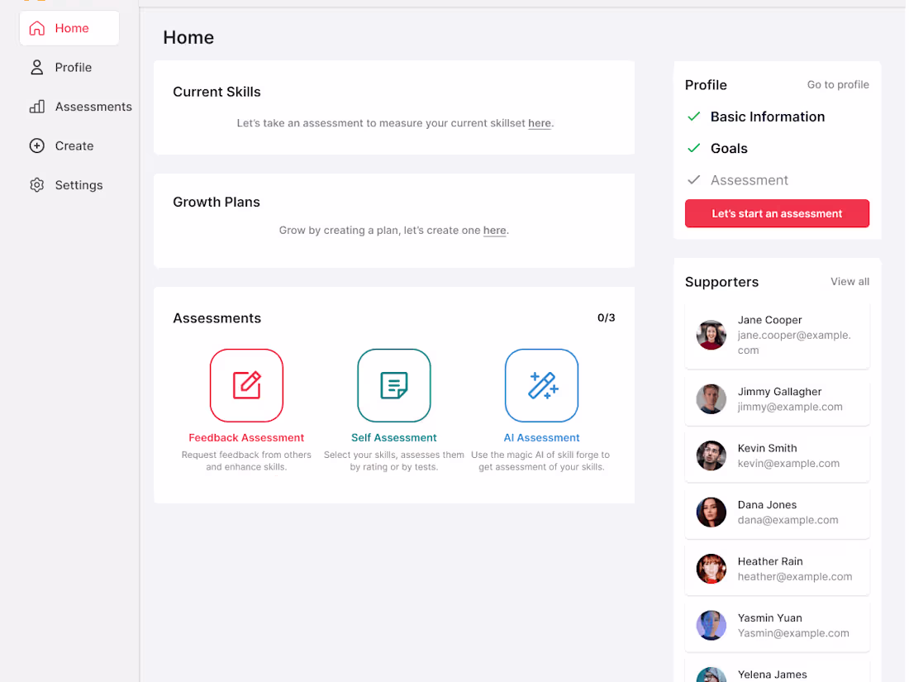This screenshot has width=909, height=682.
Task: Open Assessments via the bar chart icon
Action: click(x=36, y=106)
